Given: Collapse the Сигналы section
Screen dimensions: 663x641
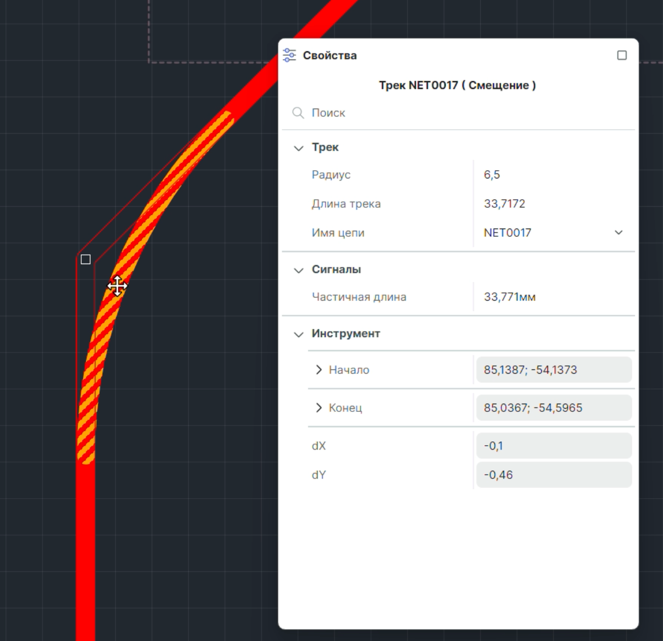Looking at the screenshot, I should (298, 270).
